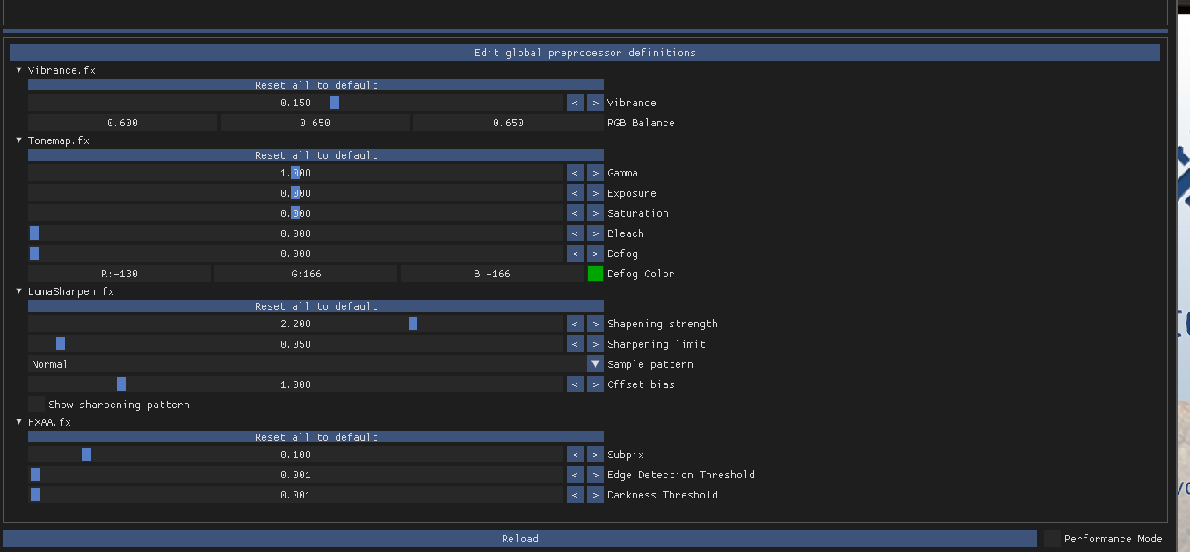Enable Show sharpening pattern checkbox

point(36,405)
